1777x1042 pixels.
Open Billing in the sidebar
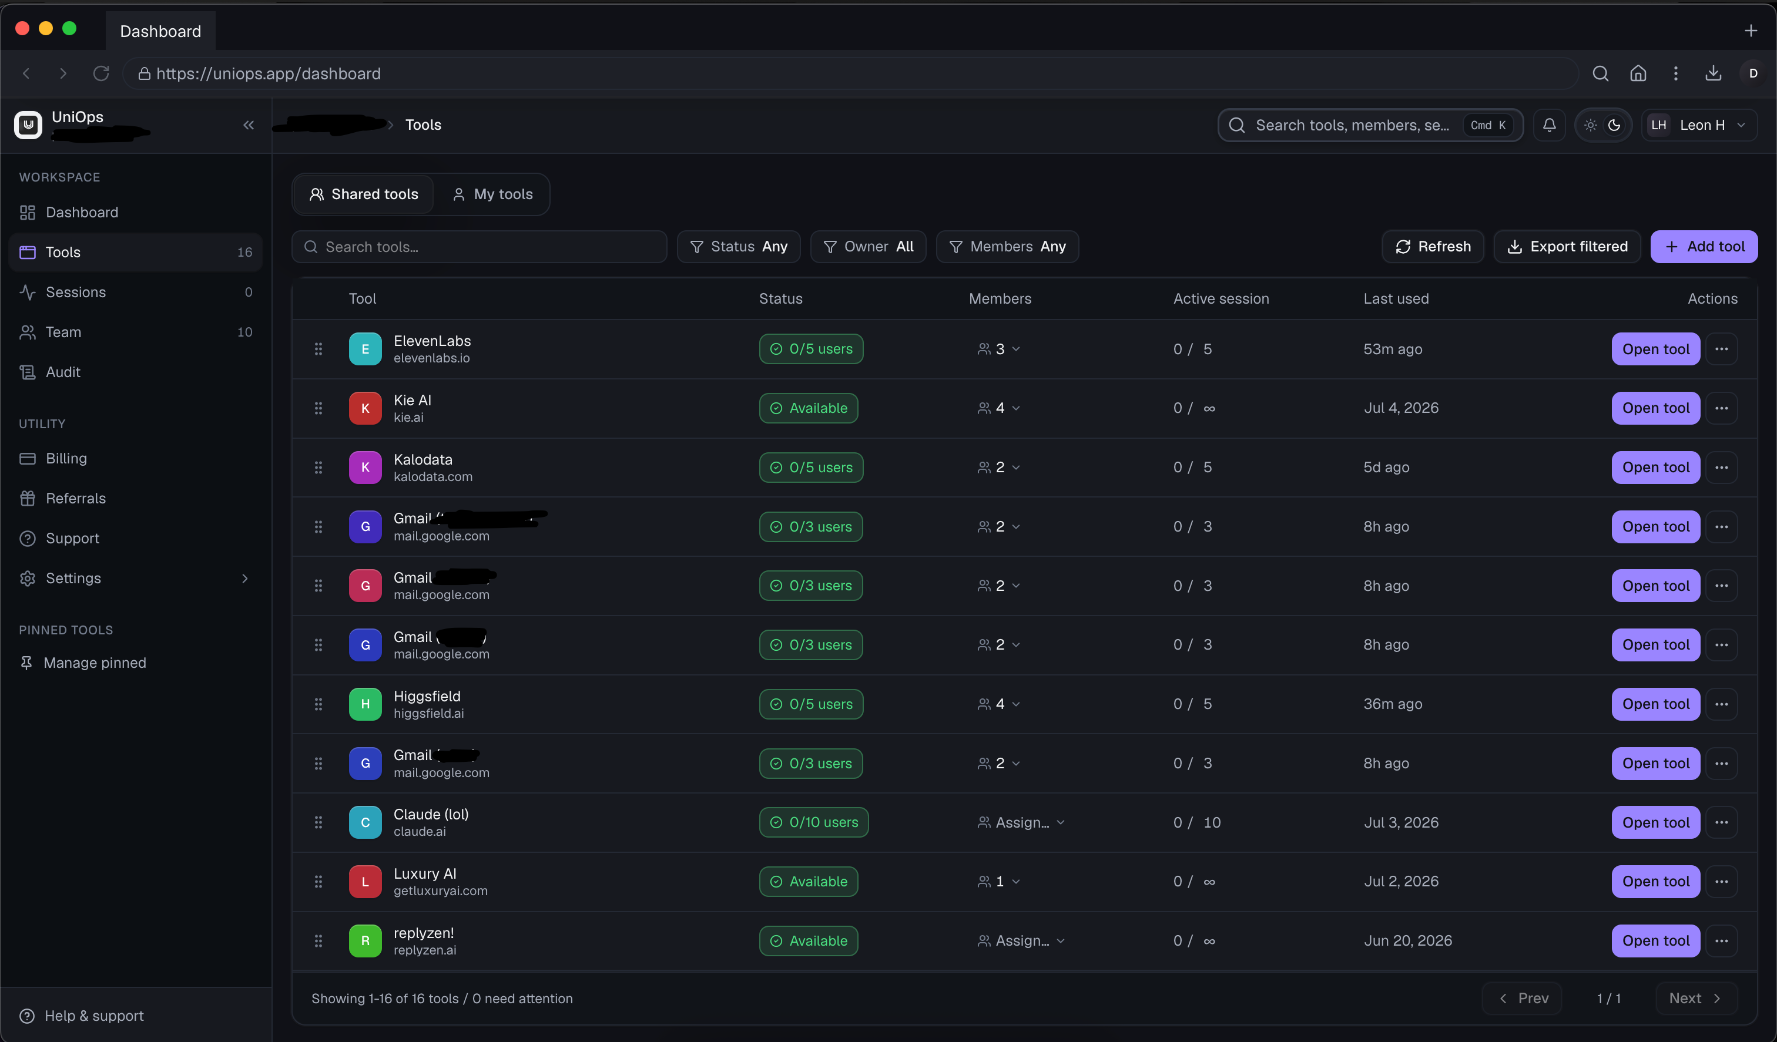click(135, 458)
